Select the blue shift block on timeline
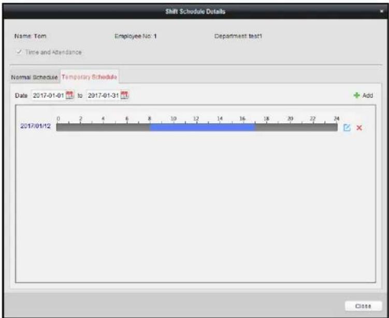389x318 pixels. coord(202,127)
